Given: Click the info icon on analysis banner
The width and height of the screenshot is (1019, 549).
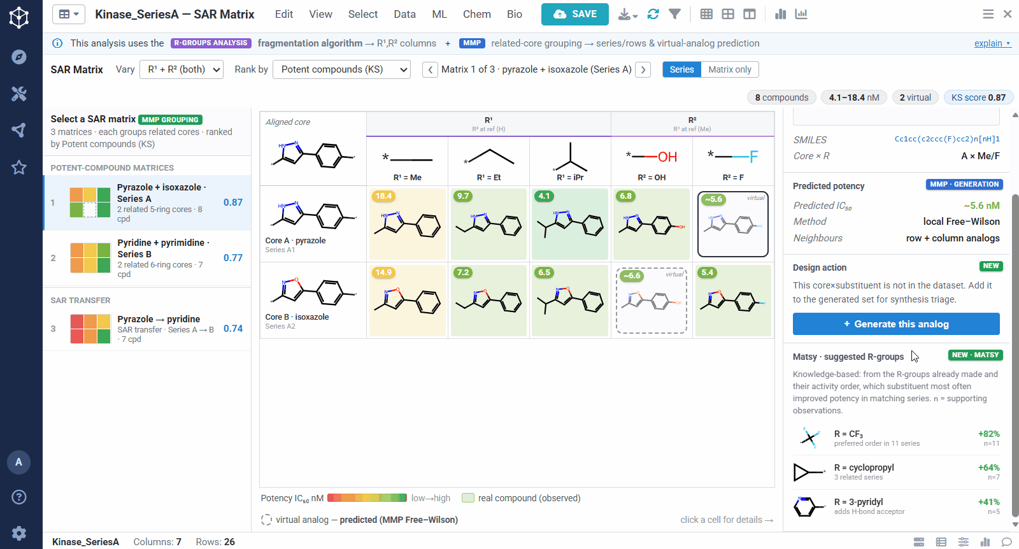Looking at the screenshot, I should 57,43.
